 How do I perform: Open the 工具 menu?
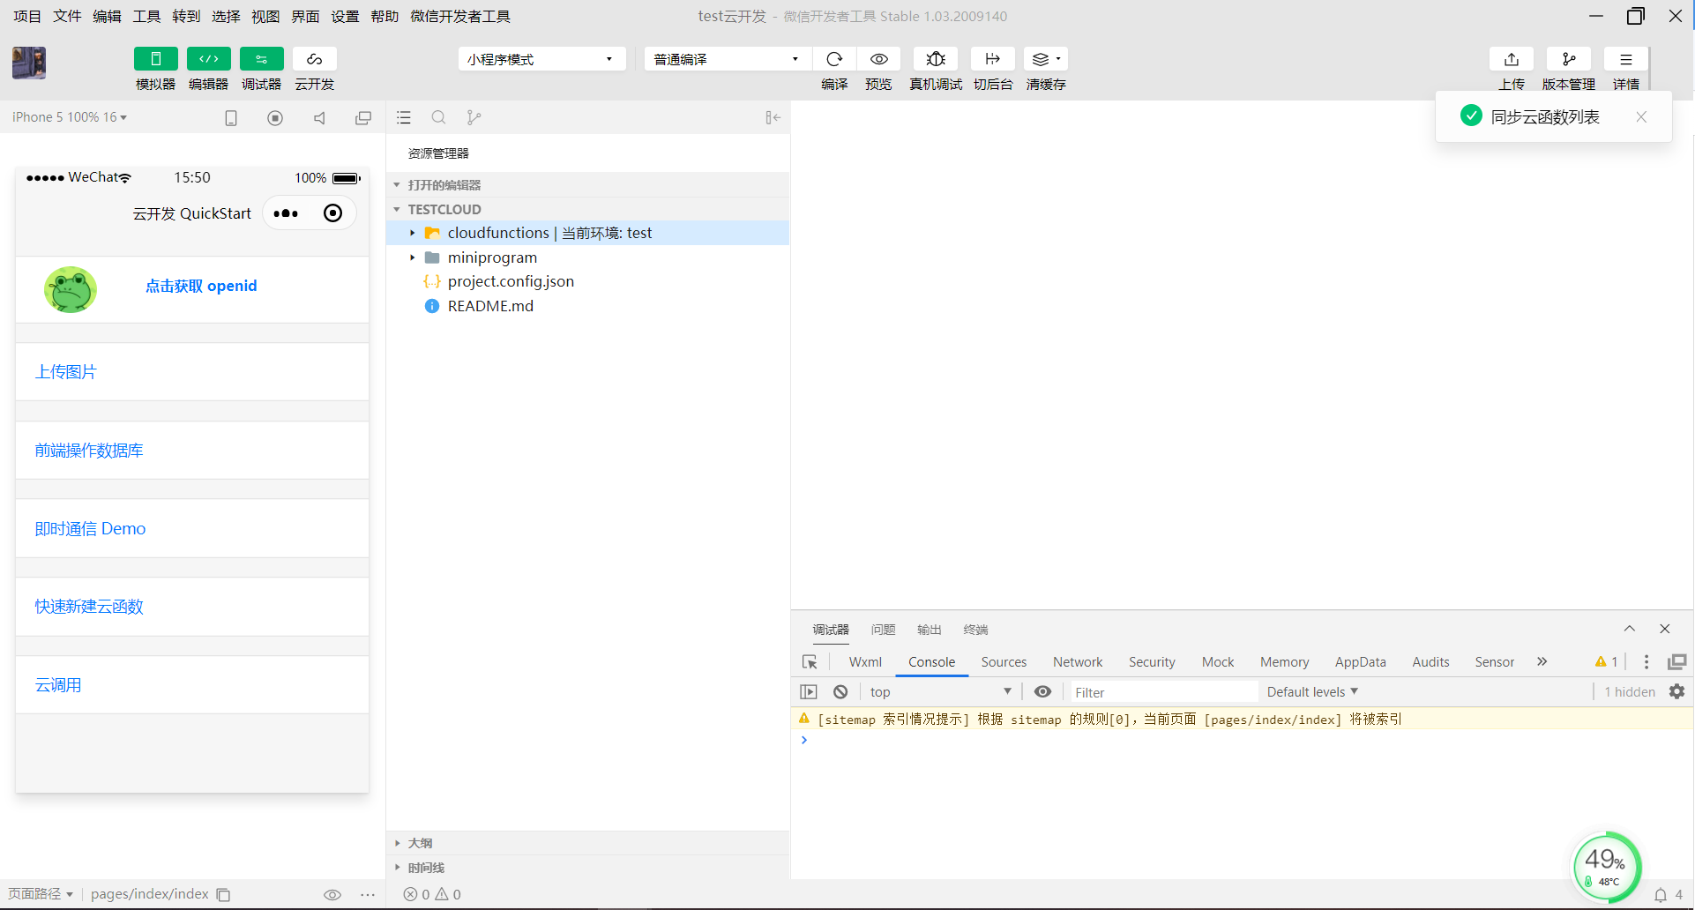(146, 16)
